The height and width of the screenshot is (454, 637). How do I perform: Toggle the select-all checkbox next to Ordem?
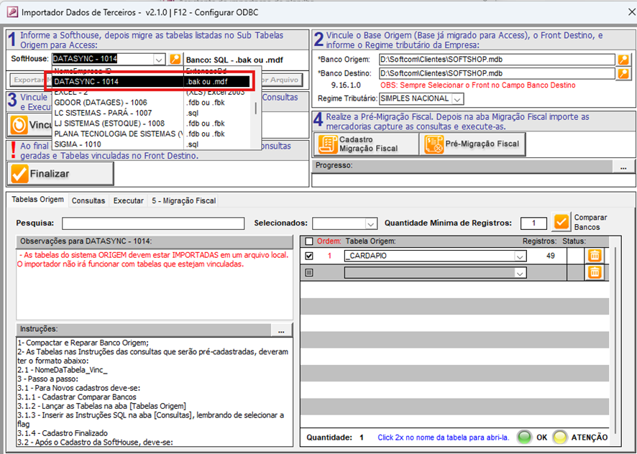pyautogui.click(x=309, y=241)
